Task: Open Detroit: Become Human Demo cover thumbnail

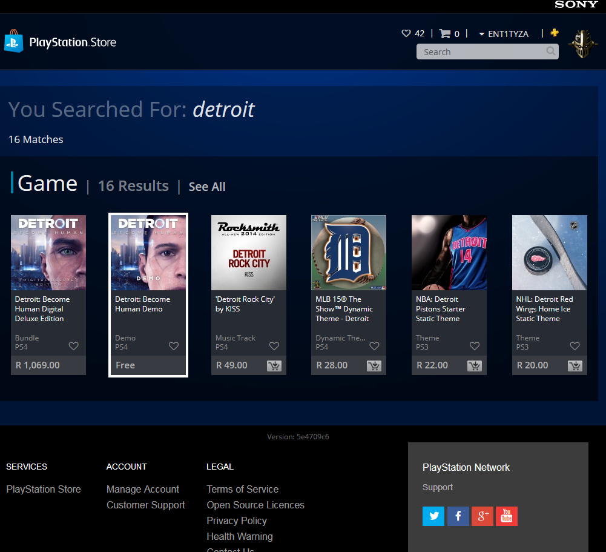Action: (x=148, y=253)
